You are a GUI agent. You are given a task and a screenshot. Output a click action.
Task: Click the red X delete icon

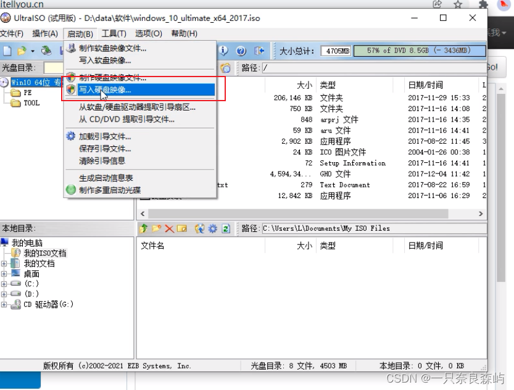169,228
